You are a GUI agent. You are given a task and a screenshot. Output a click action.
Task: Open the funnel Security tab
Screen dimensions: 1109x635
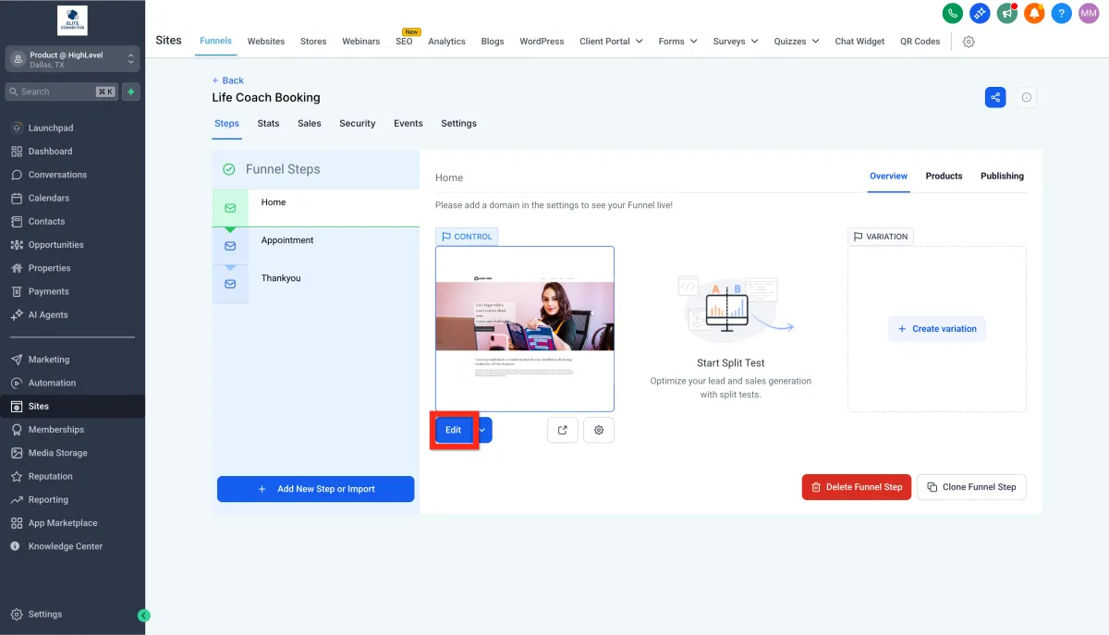click(358, 123)
